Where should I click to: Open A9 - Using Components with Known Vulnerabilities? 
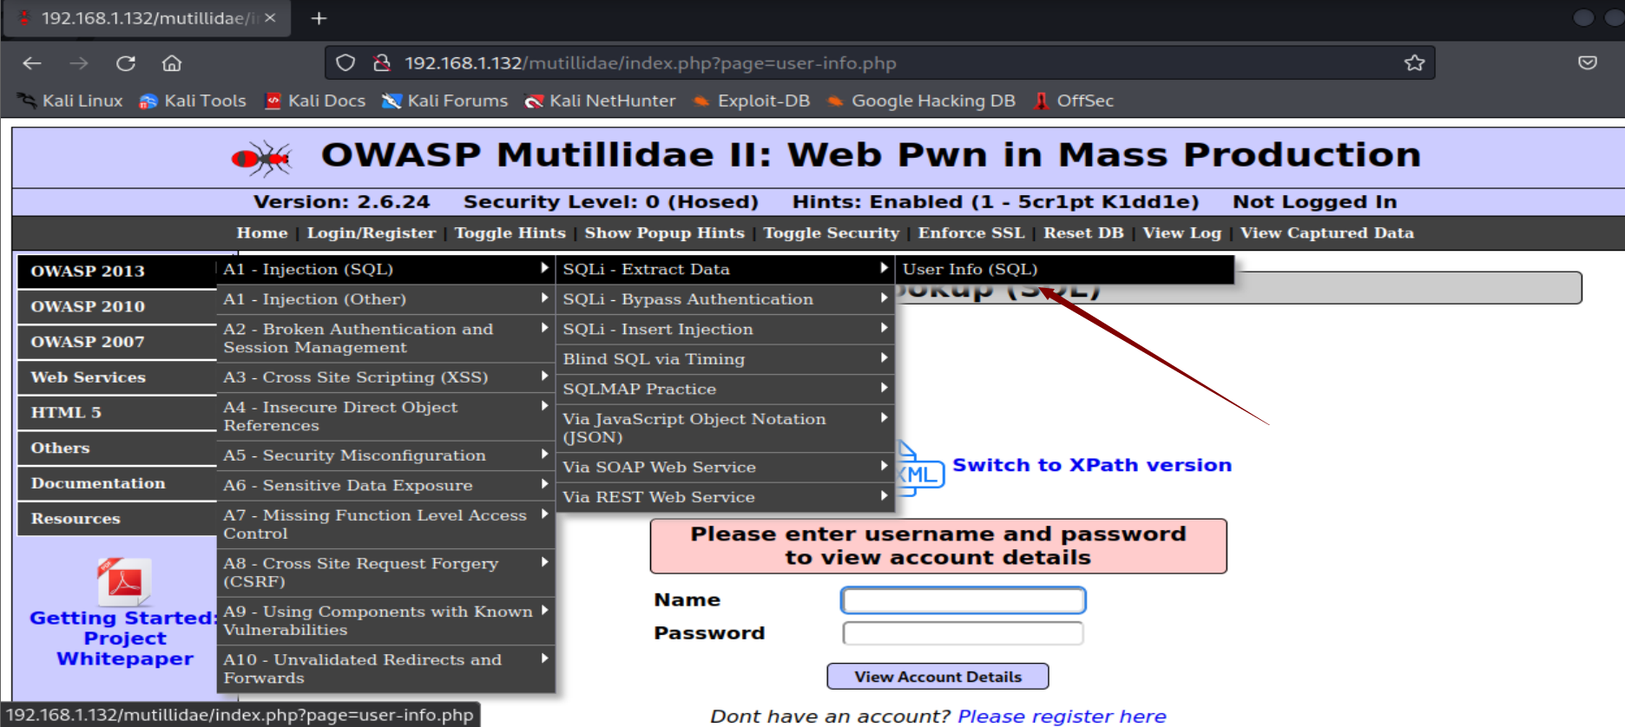coord(385,621)
